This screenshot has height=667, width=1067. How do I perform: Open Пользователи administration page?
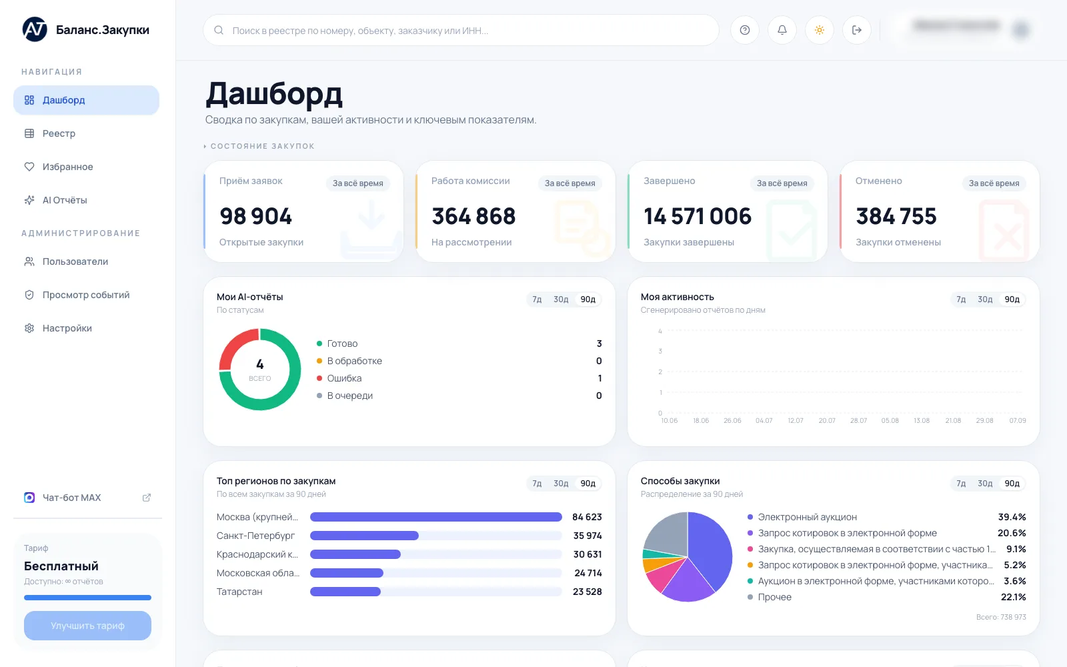(86, 261)
